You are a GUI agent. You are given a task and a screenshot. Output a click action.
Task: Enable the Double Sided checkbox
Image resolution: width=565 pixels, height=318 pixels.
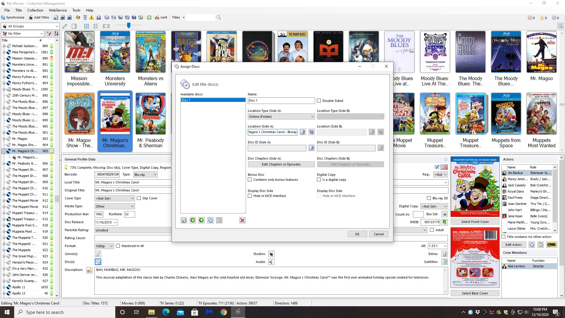(319, 101)
